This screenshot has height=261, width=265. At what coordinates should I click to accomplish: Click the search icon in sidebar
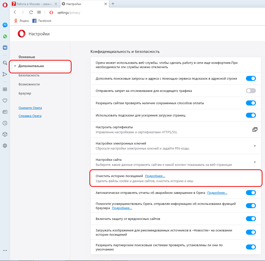pos(5,63)
